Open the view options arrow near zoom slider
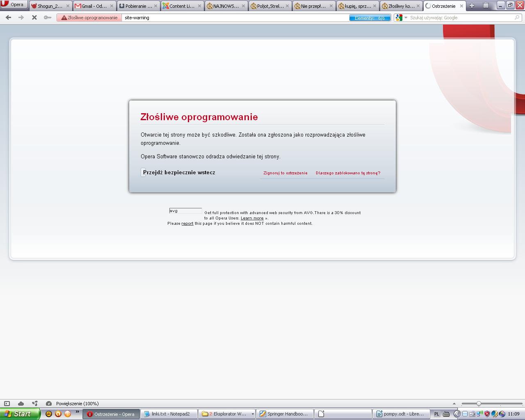This screenshot has width=525, height=420. [x=454, y=404]
